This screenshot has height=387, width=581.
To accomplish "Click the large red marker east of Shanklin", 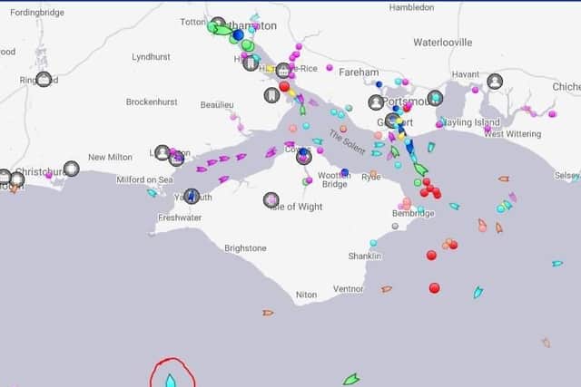I will click(x=431, y=256).
